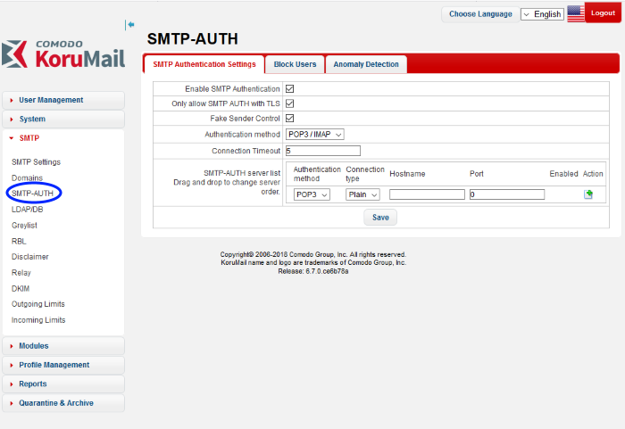Switch to the Anomaly Detection tab
This screenshot has height=429, width=625.
click(x=366, y=64)
